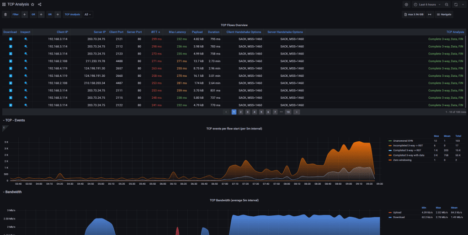Screen dimensions: 468x235
Task: Inspect the flow to server 211.233.19.78
Action: point(26,61)
